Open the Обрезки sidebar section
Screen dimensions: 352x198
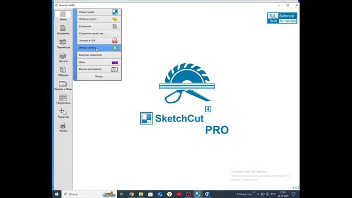63,71
